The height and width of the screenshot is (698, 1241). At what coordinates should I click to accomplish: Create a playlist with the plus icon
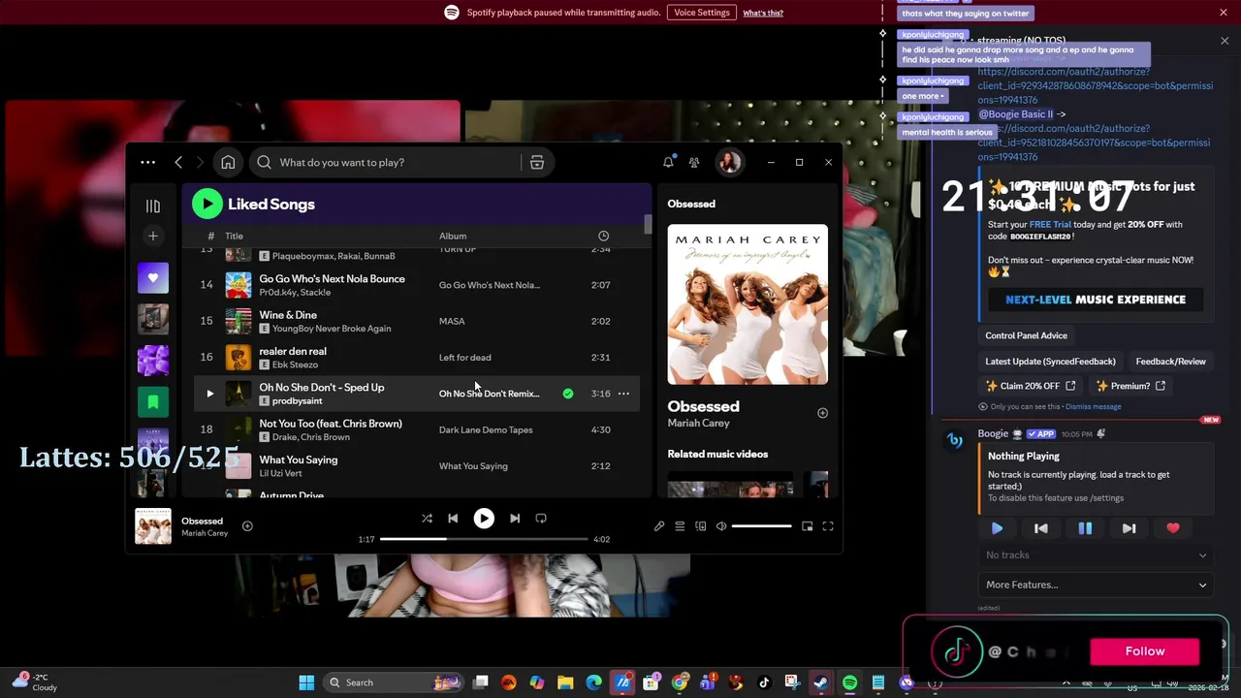pos(152,236)
